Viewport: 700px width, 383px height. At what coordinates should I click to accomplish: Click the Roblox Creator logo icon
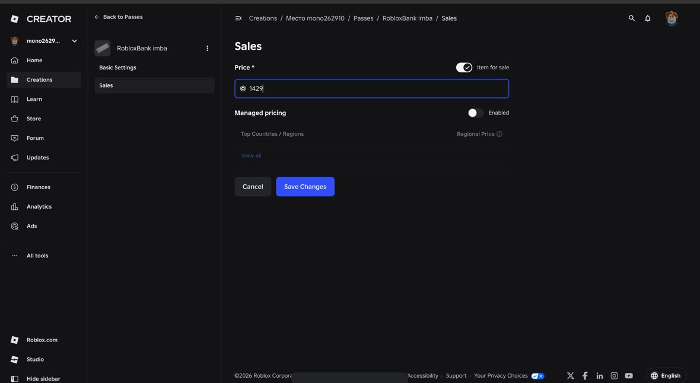[x=15, y=19]
